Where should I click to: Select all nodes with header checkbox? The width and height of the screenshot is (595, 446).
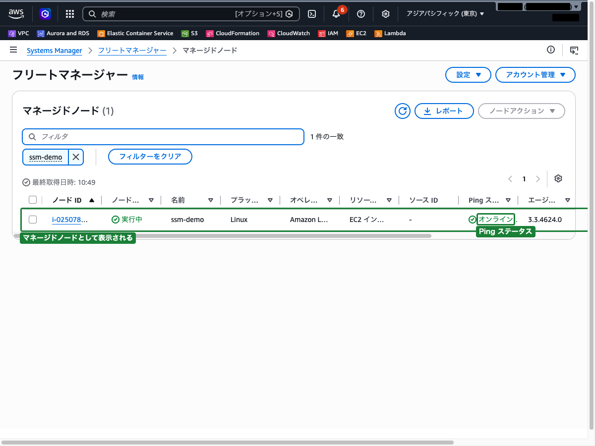[x=33, y=200]
